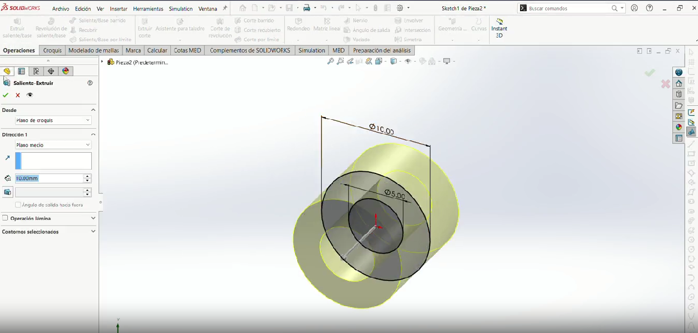Open the Insertar menu

coord(119,9)
